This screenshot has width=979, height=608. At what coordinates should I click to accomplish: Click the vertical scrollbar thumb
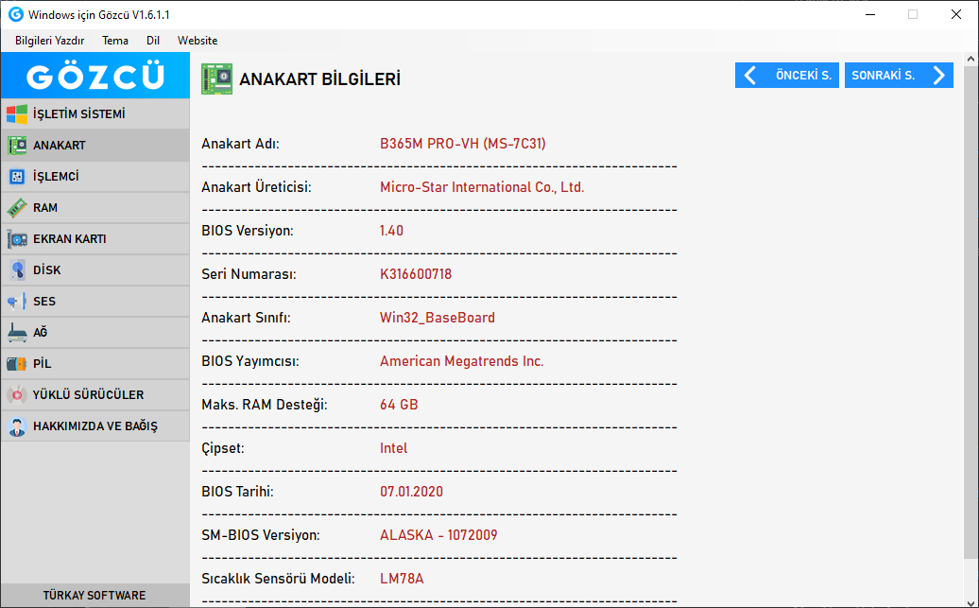coord(970,312)
